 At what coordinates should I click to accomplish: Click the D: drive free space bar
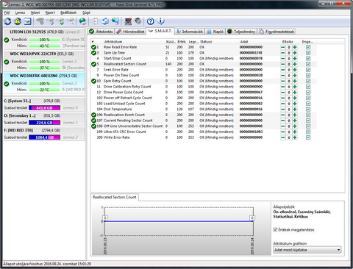44,123
